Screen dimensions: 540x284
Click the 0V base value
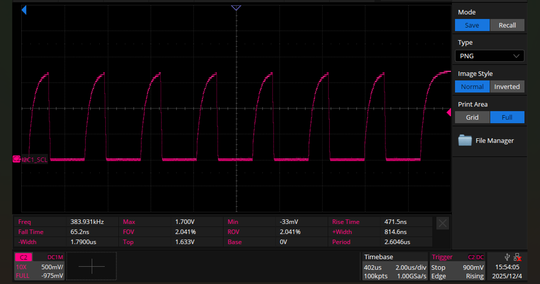pyautogui.click(x=283, y=242)
